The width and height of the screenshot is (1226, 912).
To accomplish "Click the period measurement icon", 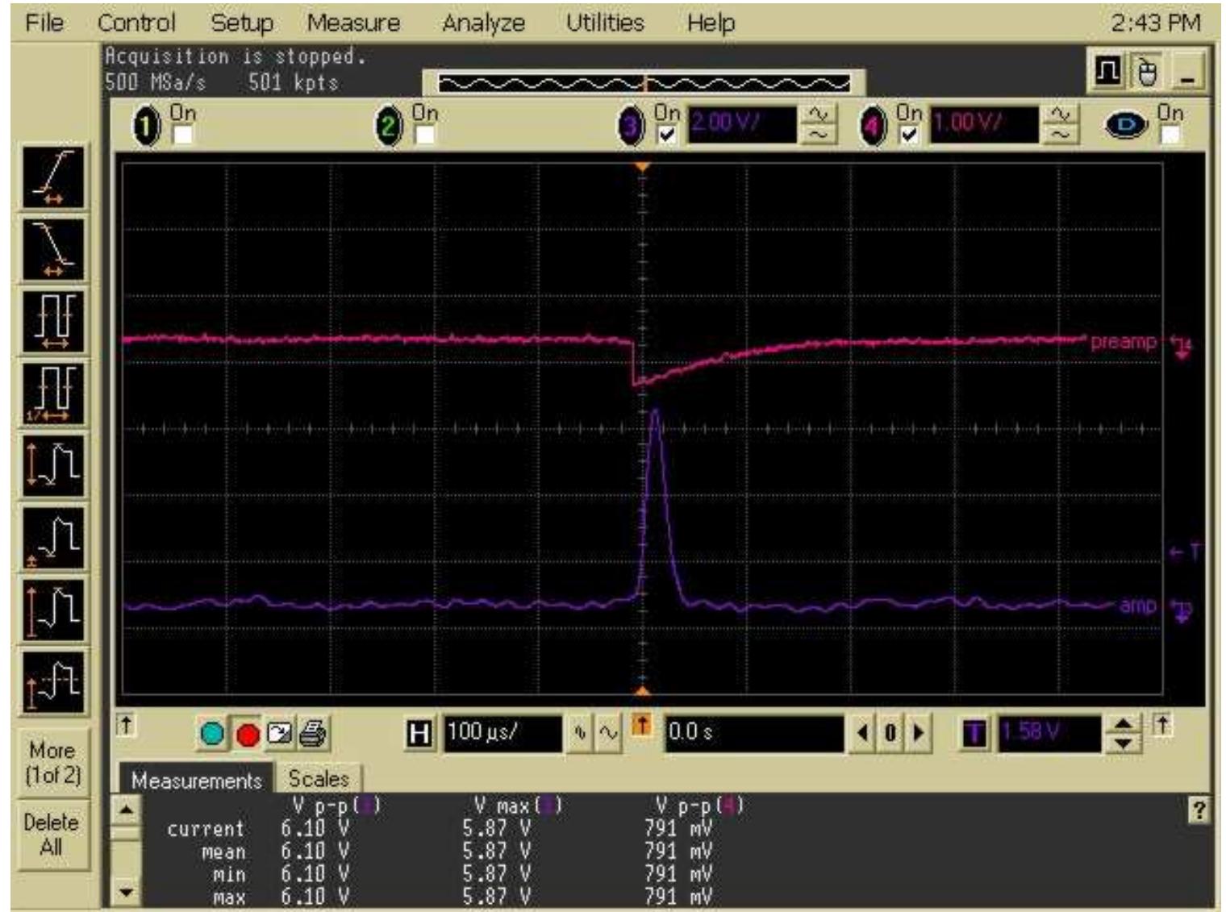I will click(53, 322).
